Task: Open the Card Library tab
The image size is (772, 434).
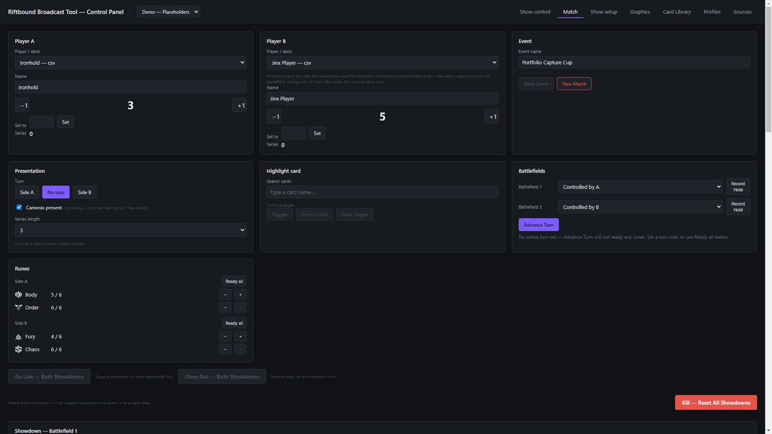Action: [677, 11]
